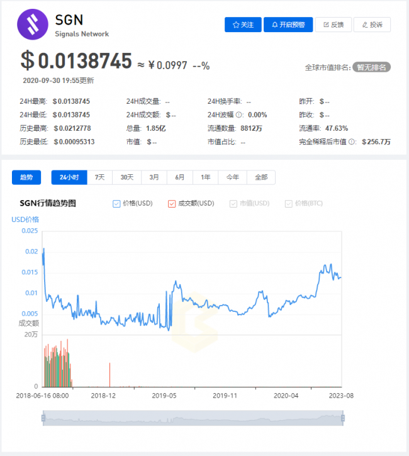Click the 流通数量 value 8812万
The width and height of the screenshot is (409, 456).
pyautogui.click(x=251, y=128)
